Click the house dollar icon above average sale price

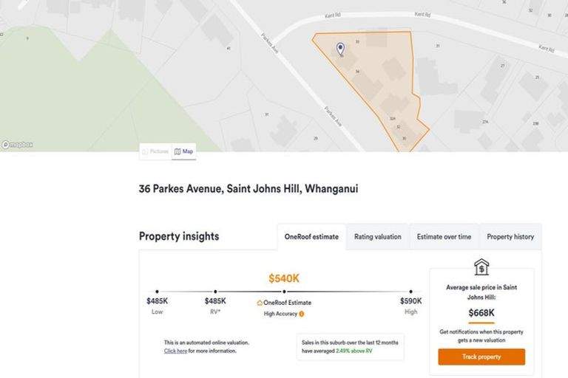click(481, 267)
